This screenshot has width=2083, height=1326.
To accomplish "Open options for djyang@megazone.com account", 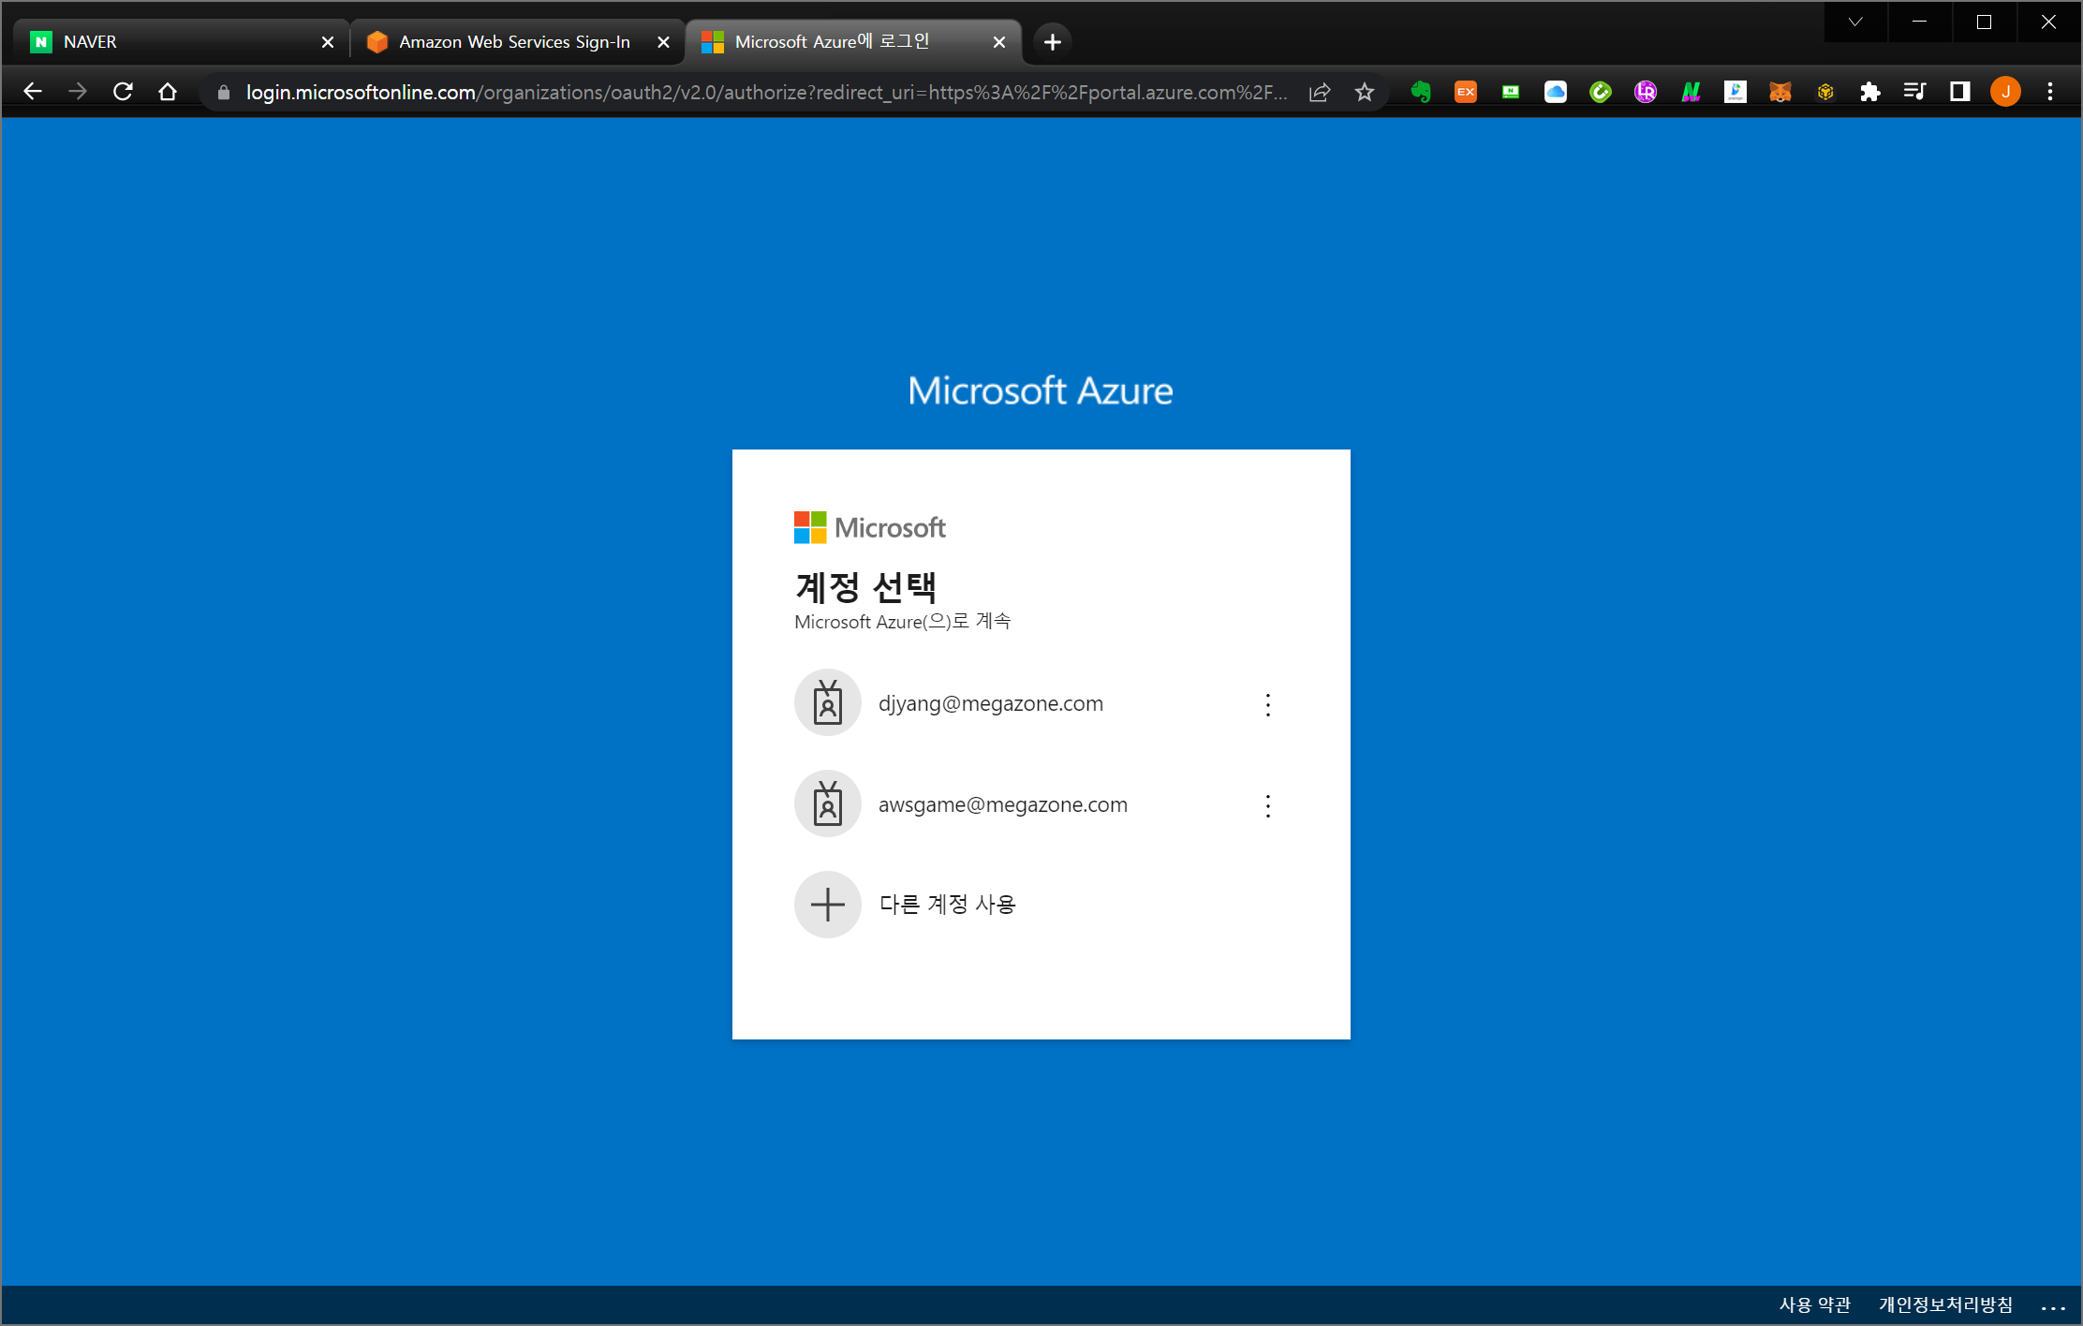I will (x=1268, y=705).
